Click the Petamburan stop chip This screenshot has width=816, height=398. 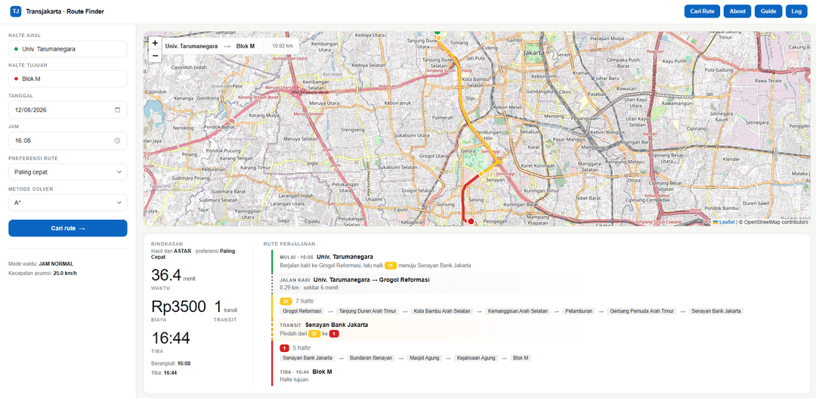coord(579,311)
